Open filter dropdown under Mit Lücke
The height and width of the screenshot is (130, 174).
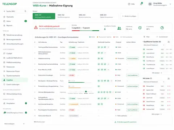pyautogui.click(x=154, y=82)
